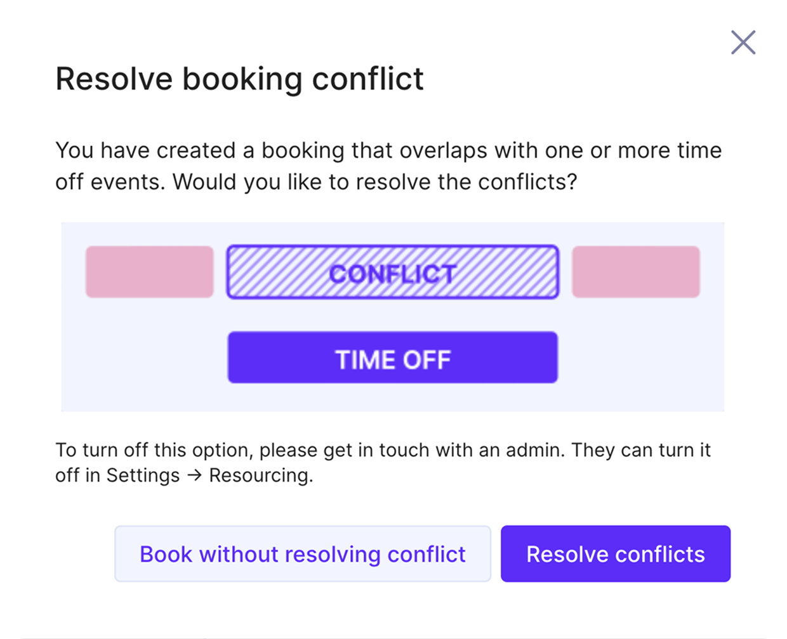Click the words "off events" in the description
Image resolution: width=787 pixels, height=639 pixels.
pyautogui.click(x=110, y=182)
